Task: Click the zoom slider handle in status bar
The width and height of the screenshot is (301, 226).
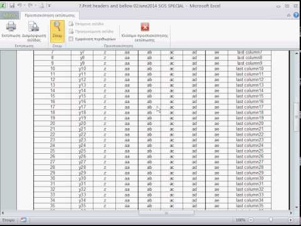Action: [x=271, y=220]
